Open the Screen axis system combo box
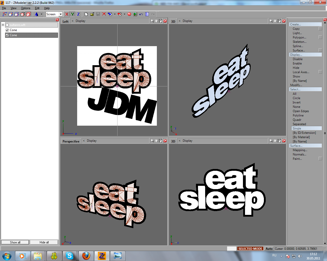 click(x=54, y=14)
